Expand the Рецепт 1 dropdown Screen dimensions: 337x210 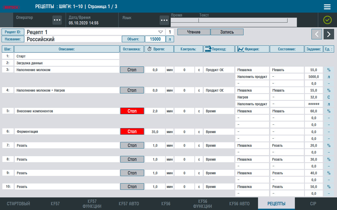(160, 32)
